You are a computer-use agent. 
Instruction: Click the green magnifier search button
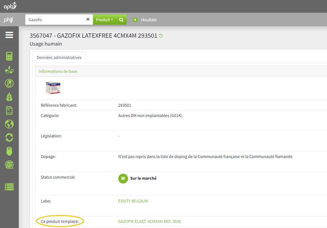121,20
